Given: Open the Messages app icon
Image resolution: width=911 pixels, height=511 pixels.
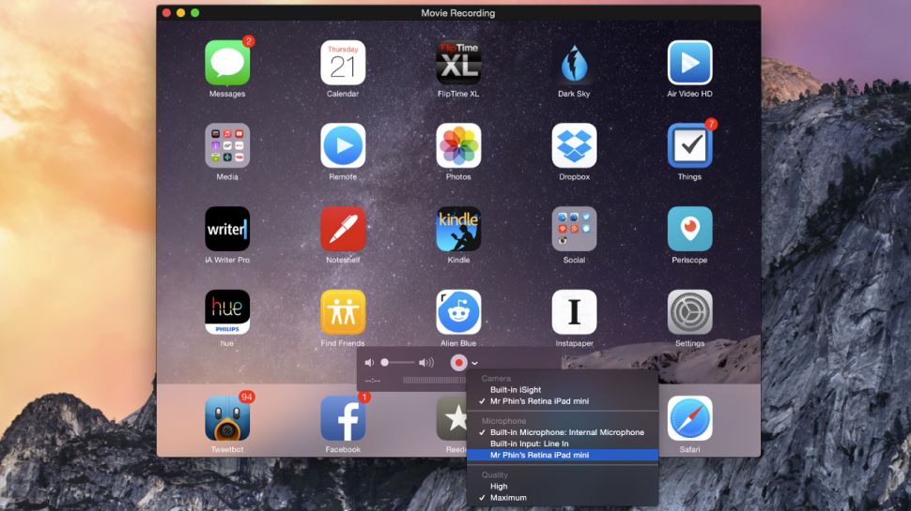Looking at the screenshot, I should (x=227, y=63).
